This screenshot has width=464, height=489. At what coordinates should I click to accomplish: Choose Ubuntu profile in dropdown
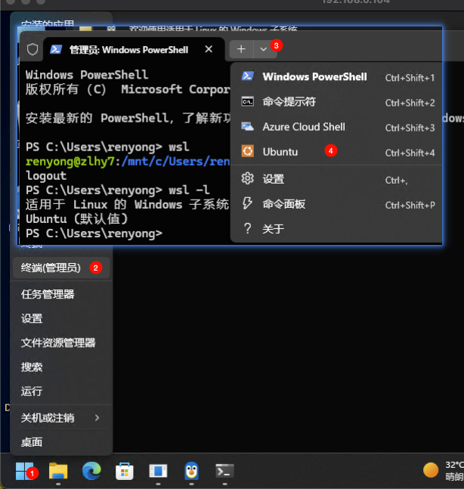(336, 152)
